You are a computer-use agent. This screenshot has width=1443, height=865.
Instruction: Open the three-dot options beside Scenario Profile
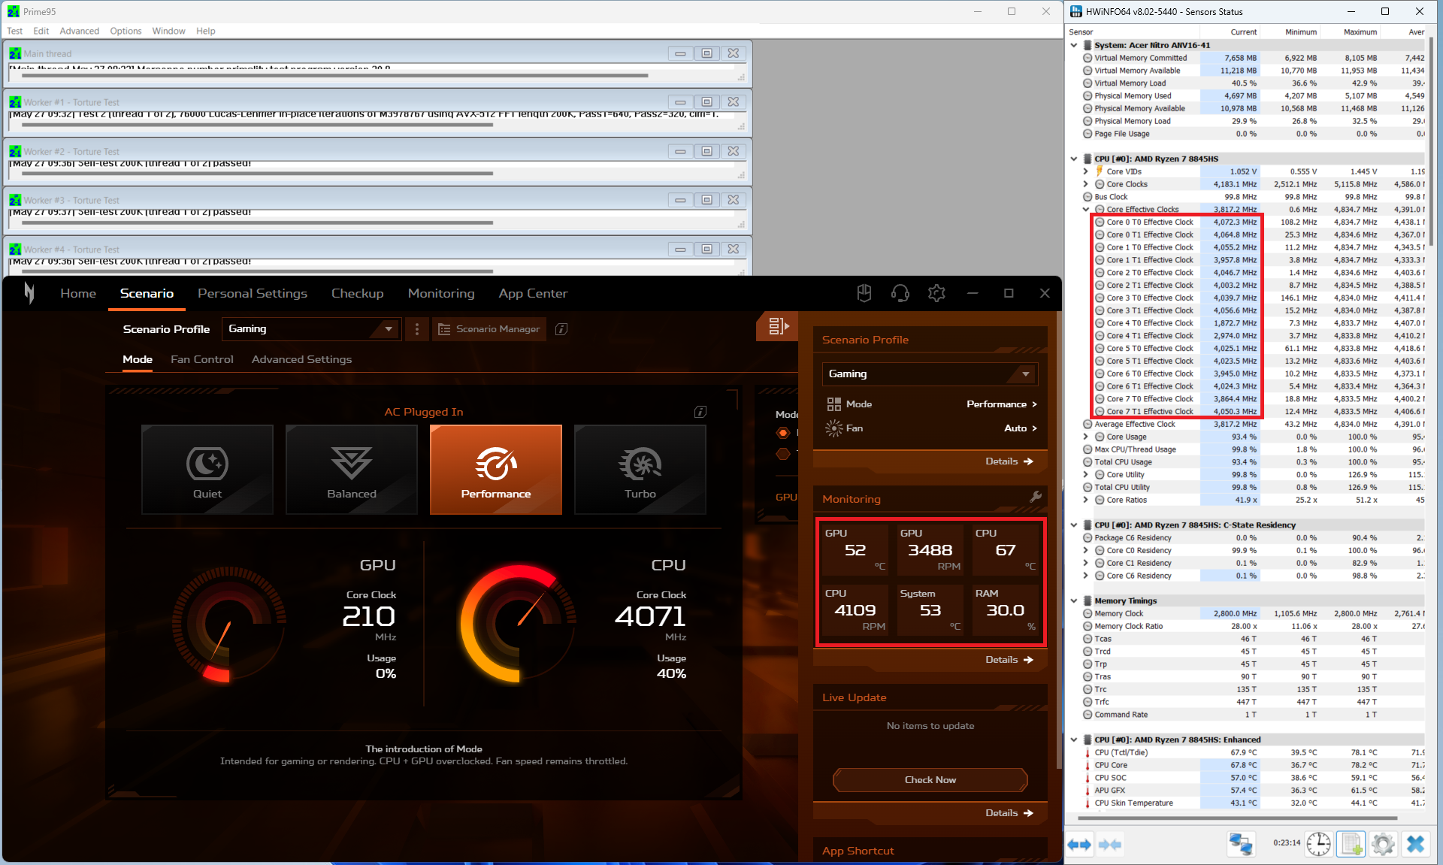(417, 329)
